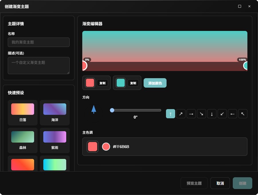Screen dimensions: 258x195
Task: Click the 0° angle value
Action: coord(135,117)
